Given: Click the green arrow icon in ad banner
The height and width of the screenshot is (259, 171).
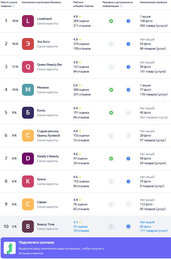Looking at the screenshot, I should tap(10, 248).
